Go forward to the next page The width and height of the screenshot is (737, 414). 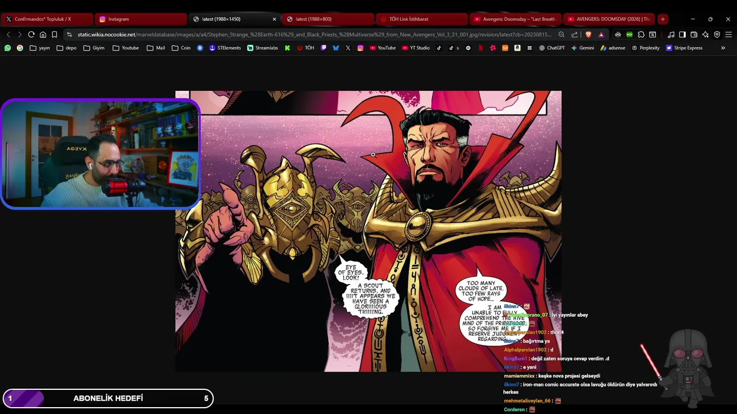(20, 34)
